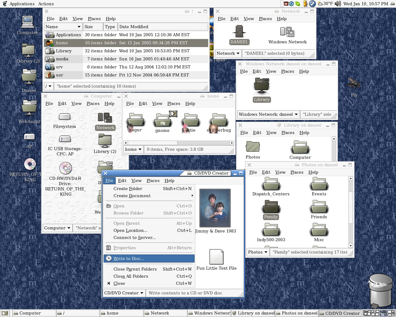Viewport: 396px width, 317px height.
Task: Select the IC USB Storage-CFC: AP drive
Action: click(x=64, y=139)
